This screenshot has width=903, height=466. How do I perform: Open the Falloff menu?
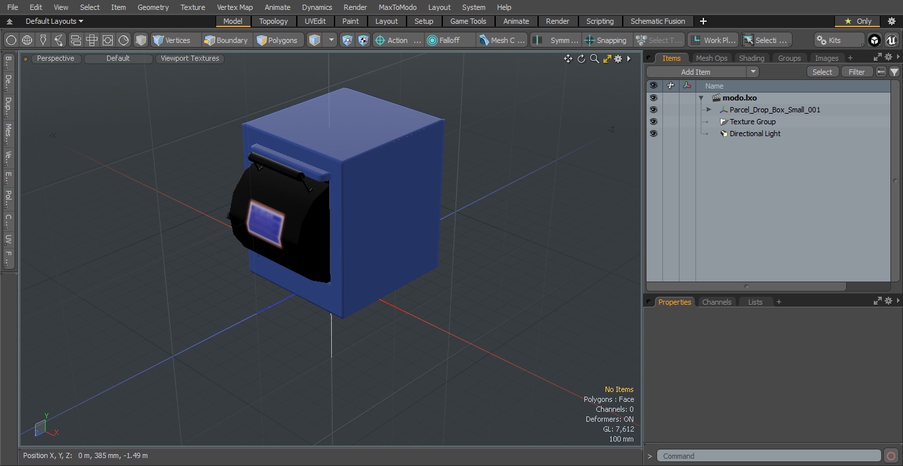pyautogui.click(x=450, y=40)
